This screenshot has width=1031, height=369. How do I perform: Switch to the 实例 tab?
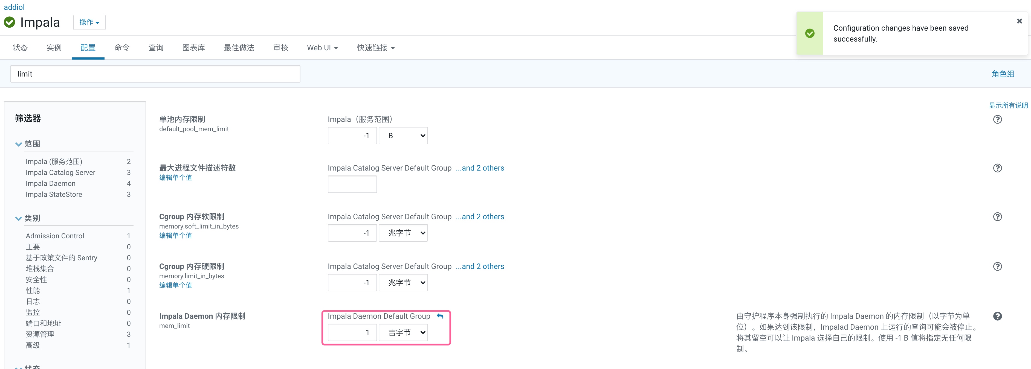pos(54,48)
